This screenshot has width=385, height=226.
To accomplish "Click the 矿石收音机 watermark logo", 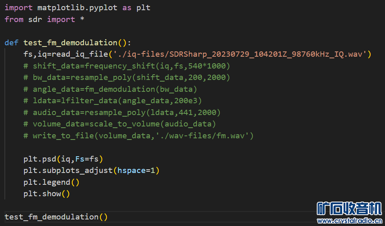I will tap(349, 208).
